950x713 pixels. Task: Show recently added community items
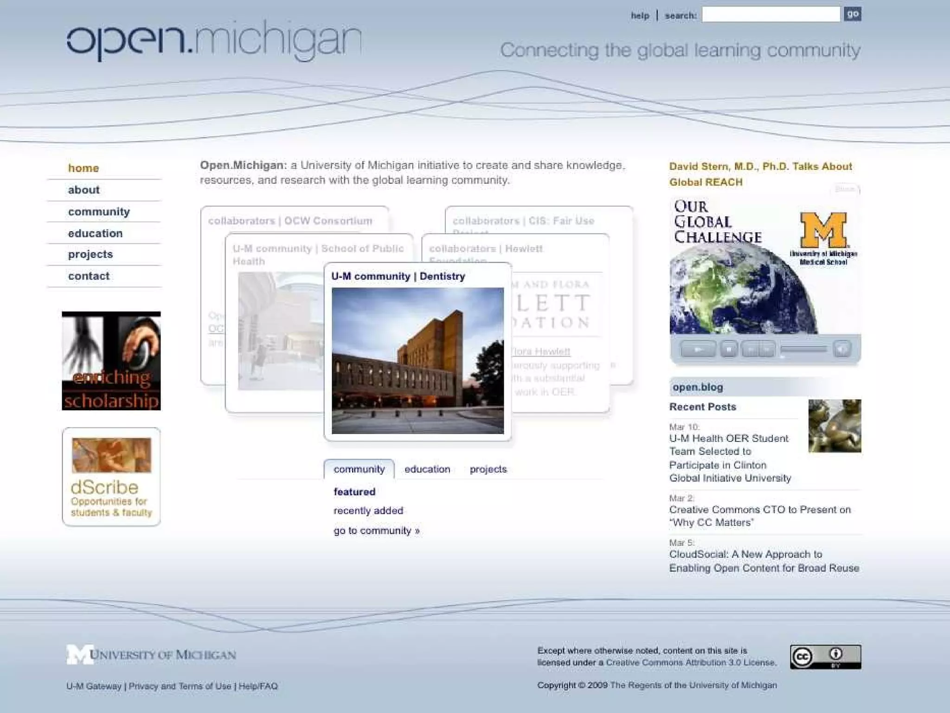click(368, 511)
